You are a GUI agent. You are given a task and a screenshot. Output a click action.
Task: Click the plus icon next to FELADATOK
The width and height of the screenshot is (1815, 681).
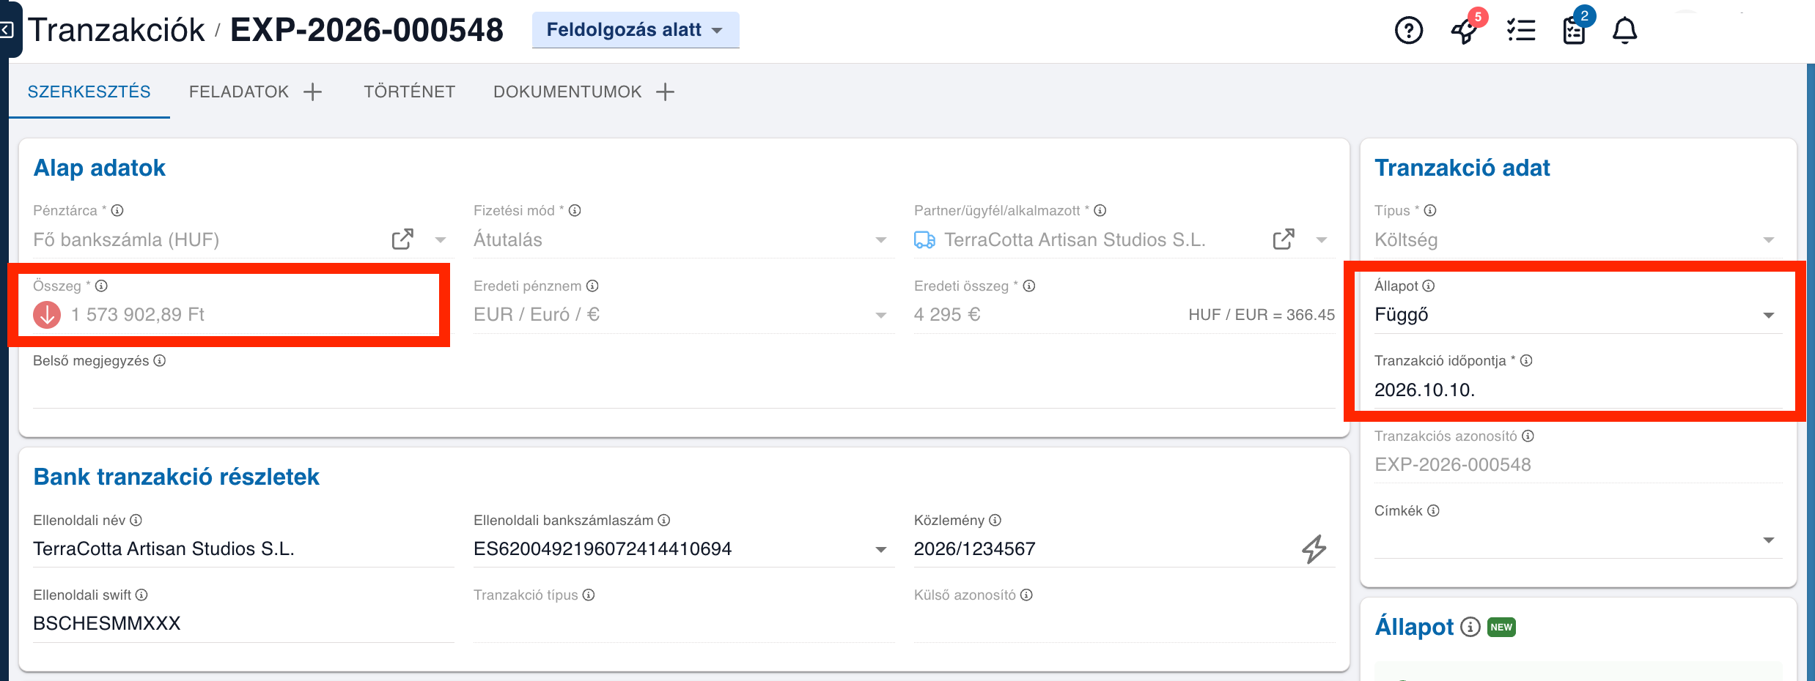(313, 92)
